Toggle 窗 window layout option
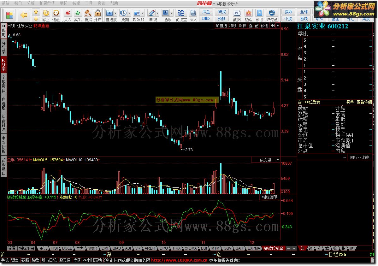Screen dimensions: 378x266 coord(257,26)
